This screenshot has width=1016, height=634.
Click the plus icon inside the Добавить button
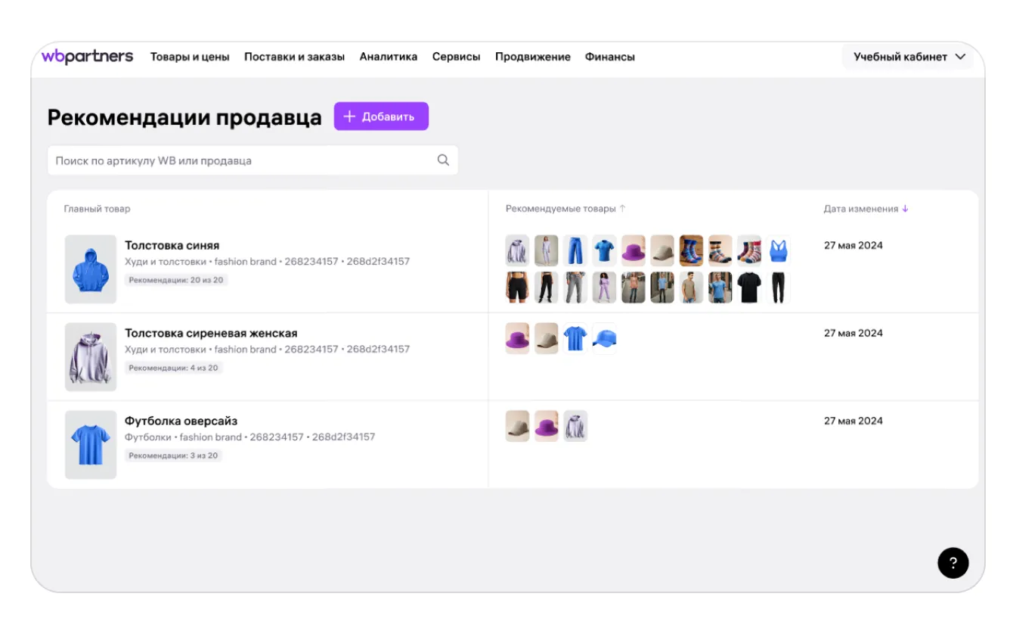(348, 116)
